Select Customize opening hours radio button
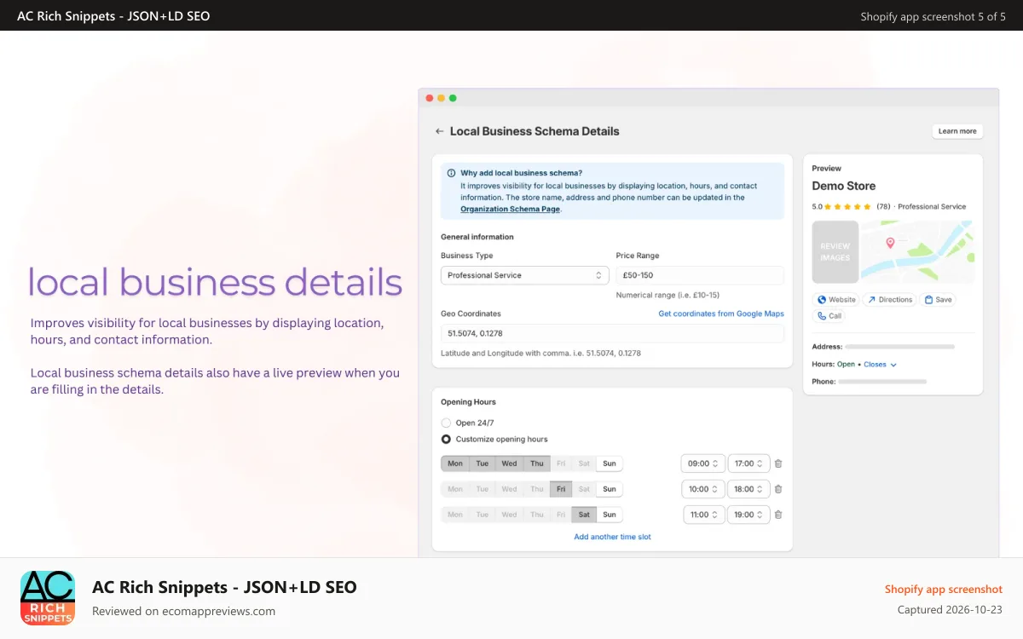Viewport: 1023px width, 639px height. point(446,440)
